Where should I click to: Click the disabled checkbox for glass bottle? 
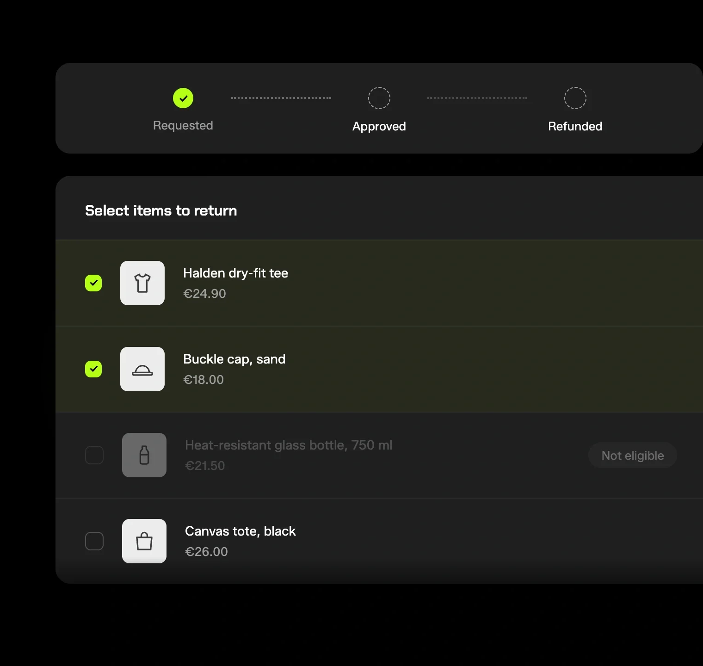coord(94,455)
